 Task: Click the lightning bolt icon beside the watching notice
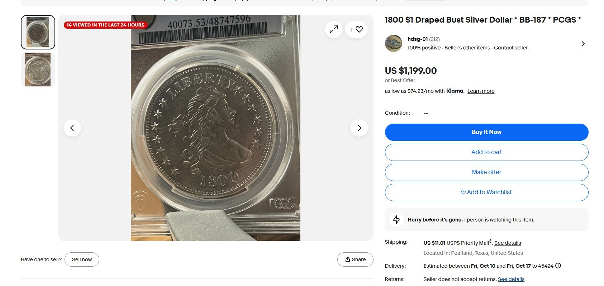point(396,220)
